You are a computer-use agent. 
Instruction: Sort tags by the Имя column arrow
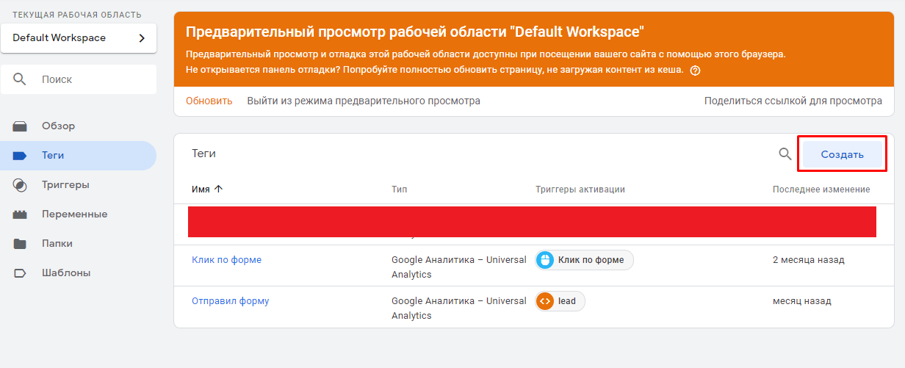(x=218, y=190)
